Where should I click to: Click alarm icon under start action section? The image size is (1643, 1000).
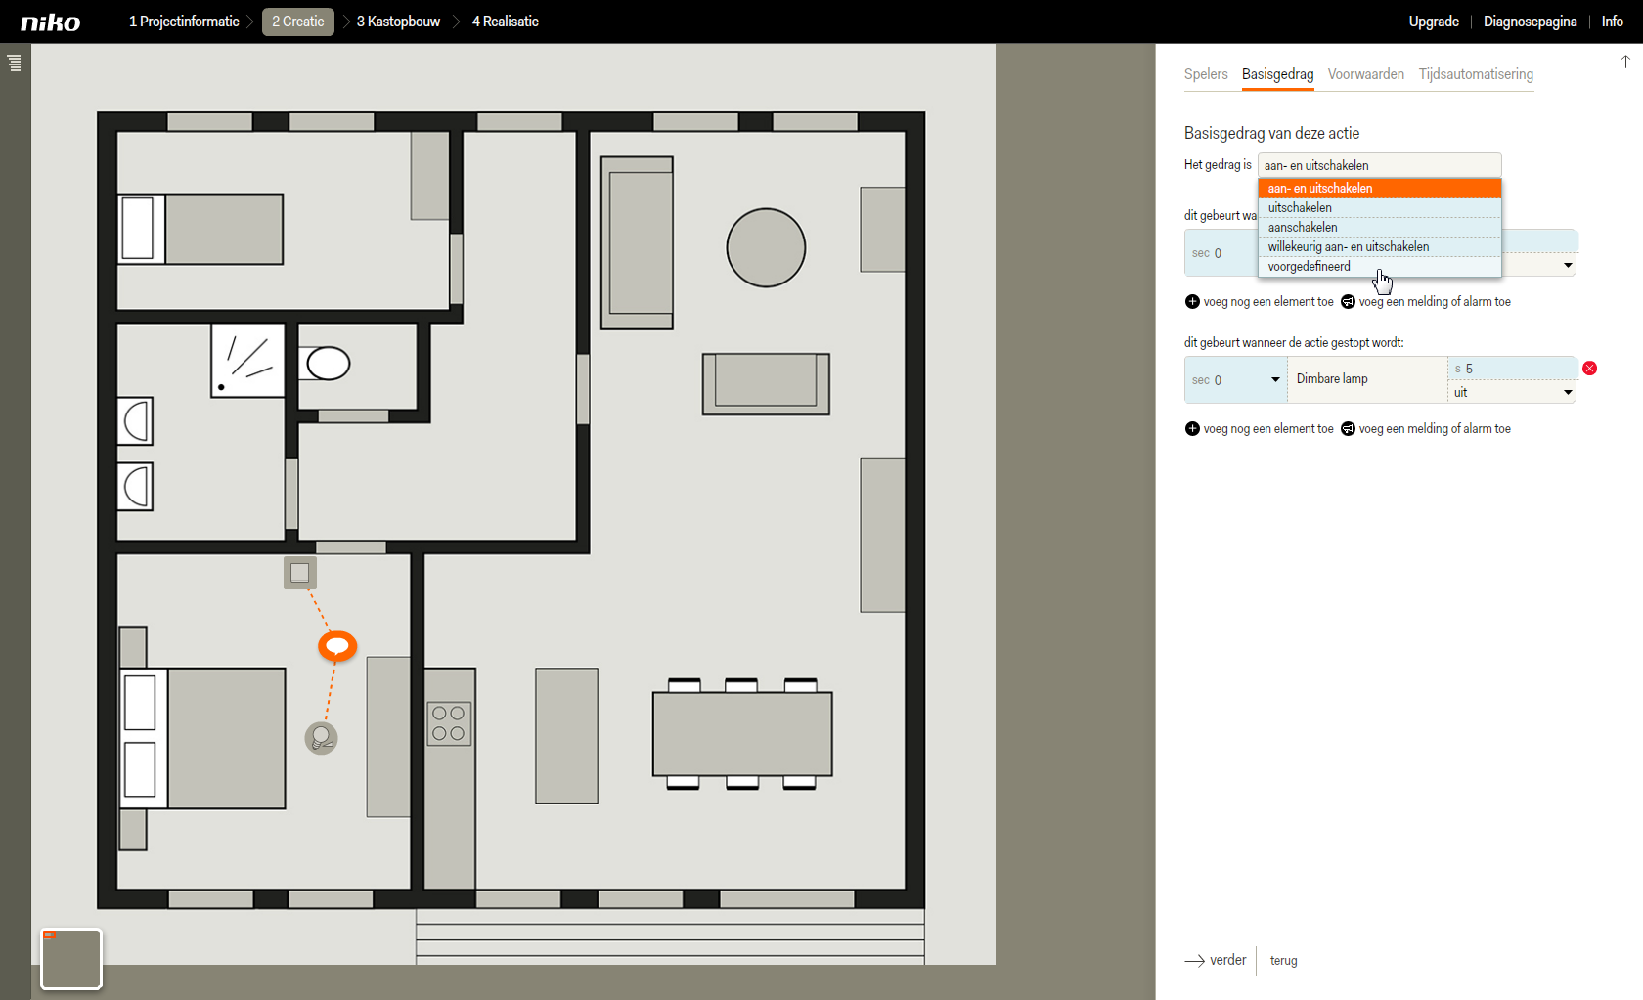point(1348,302)
